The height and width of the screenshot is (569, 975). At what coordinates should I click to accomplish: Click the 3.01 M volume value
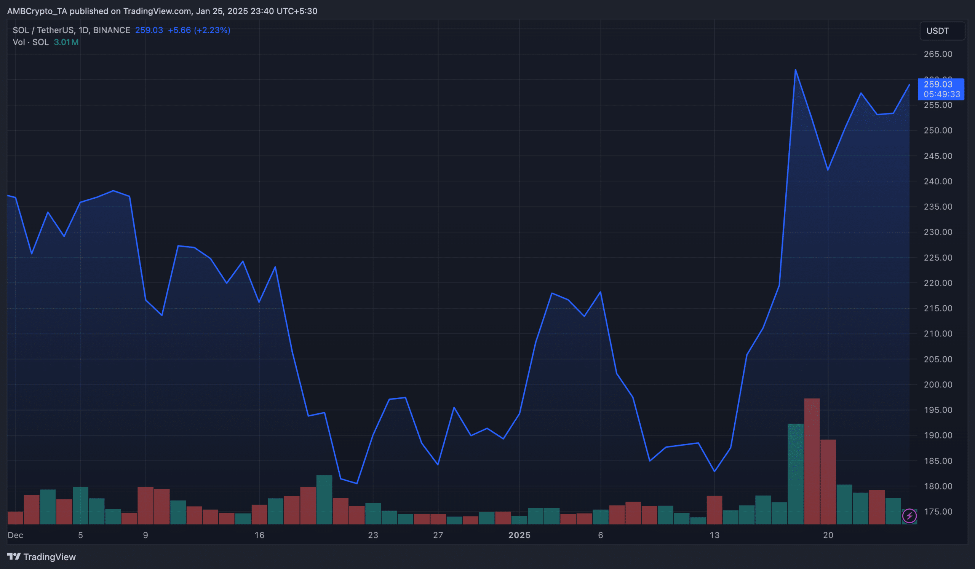pos(66,42)
